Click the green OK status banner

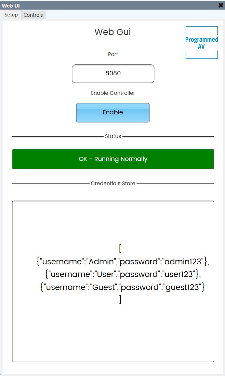coord(112,159)
